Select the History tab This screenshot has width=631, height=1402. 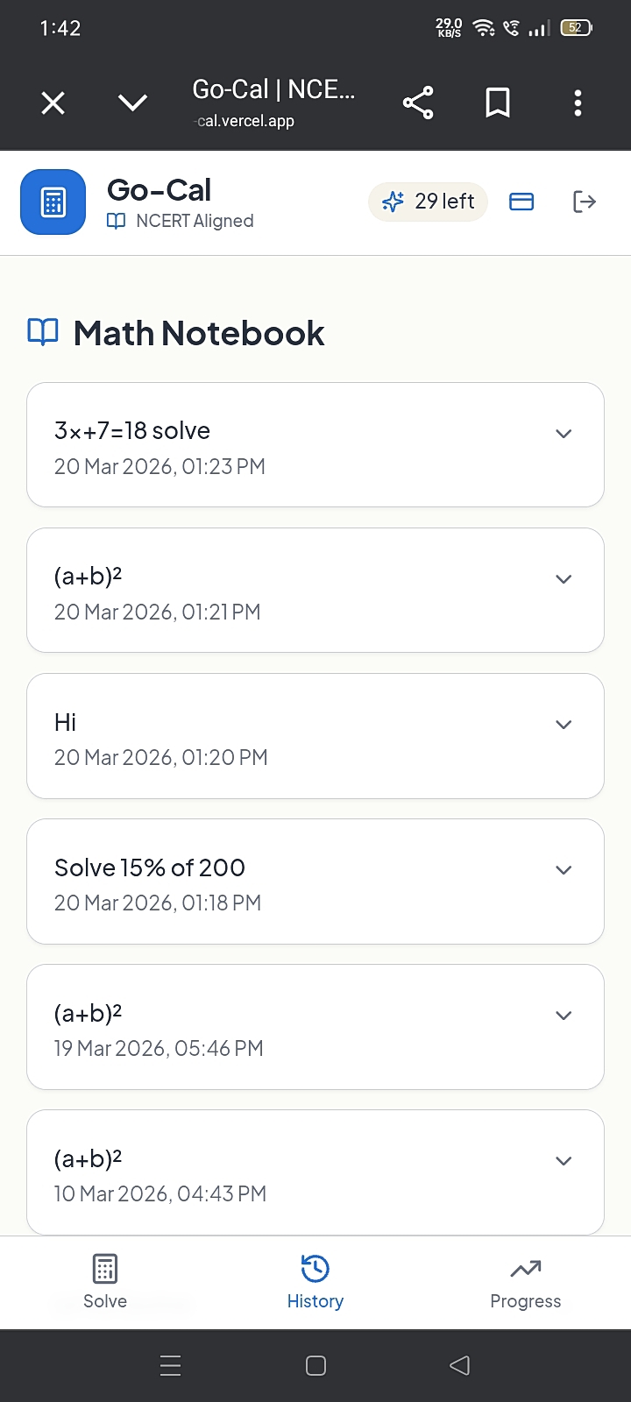(x=315, y=1281)
